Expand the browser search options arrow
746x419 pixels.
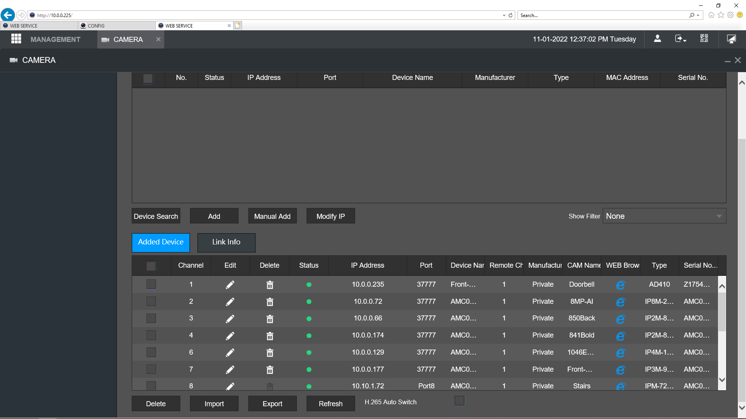click(x=698, y=16)
